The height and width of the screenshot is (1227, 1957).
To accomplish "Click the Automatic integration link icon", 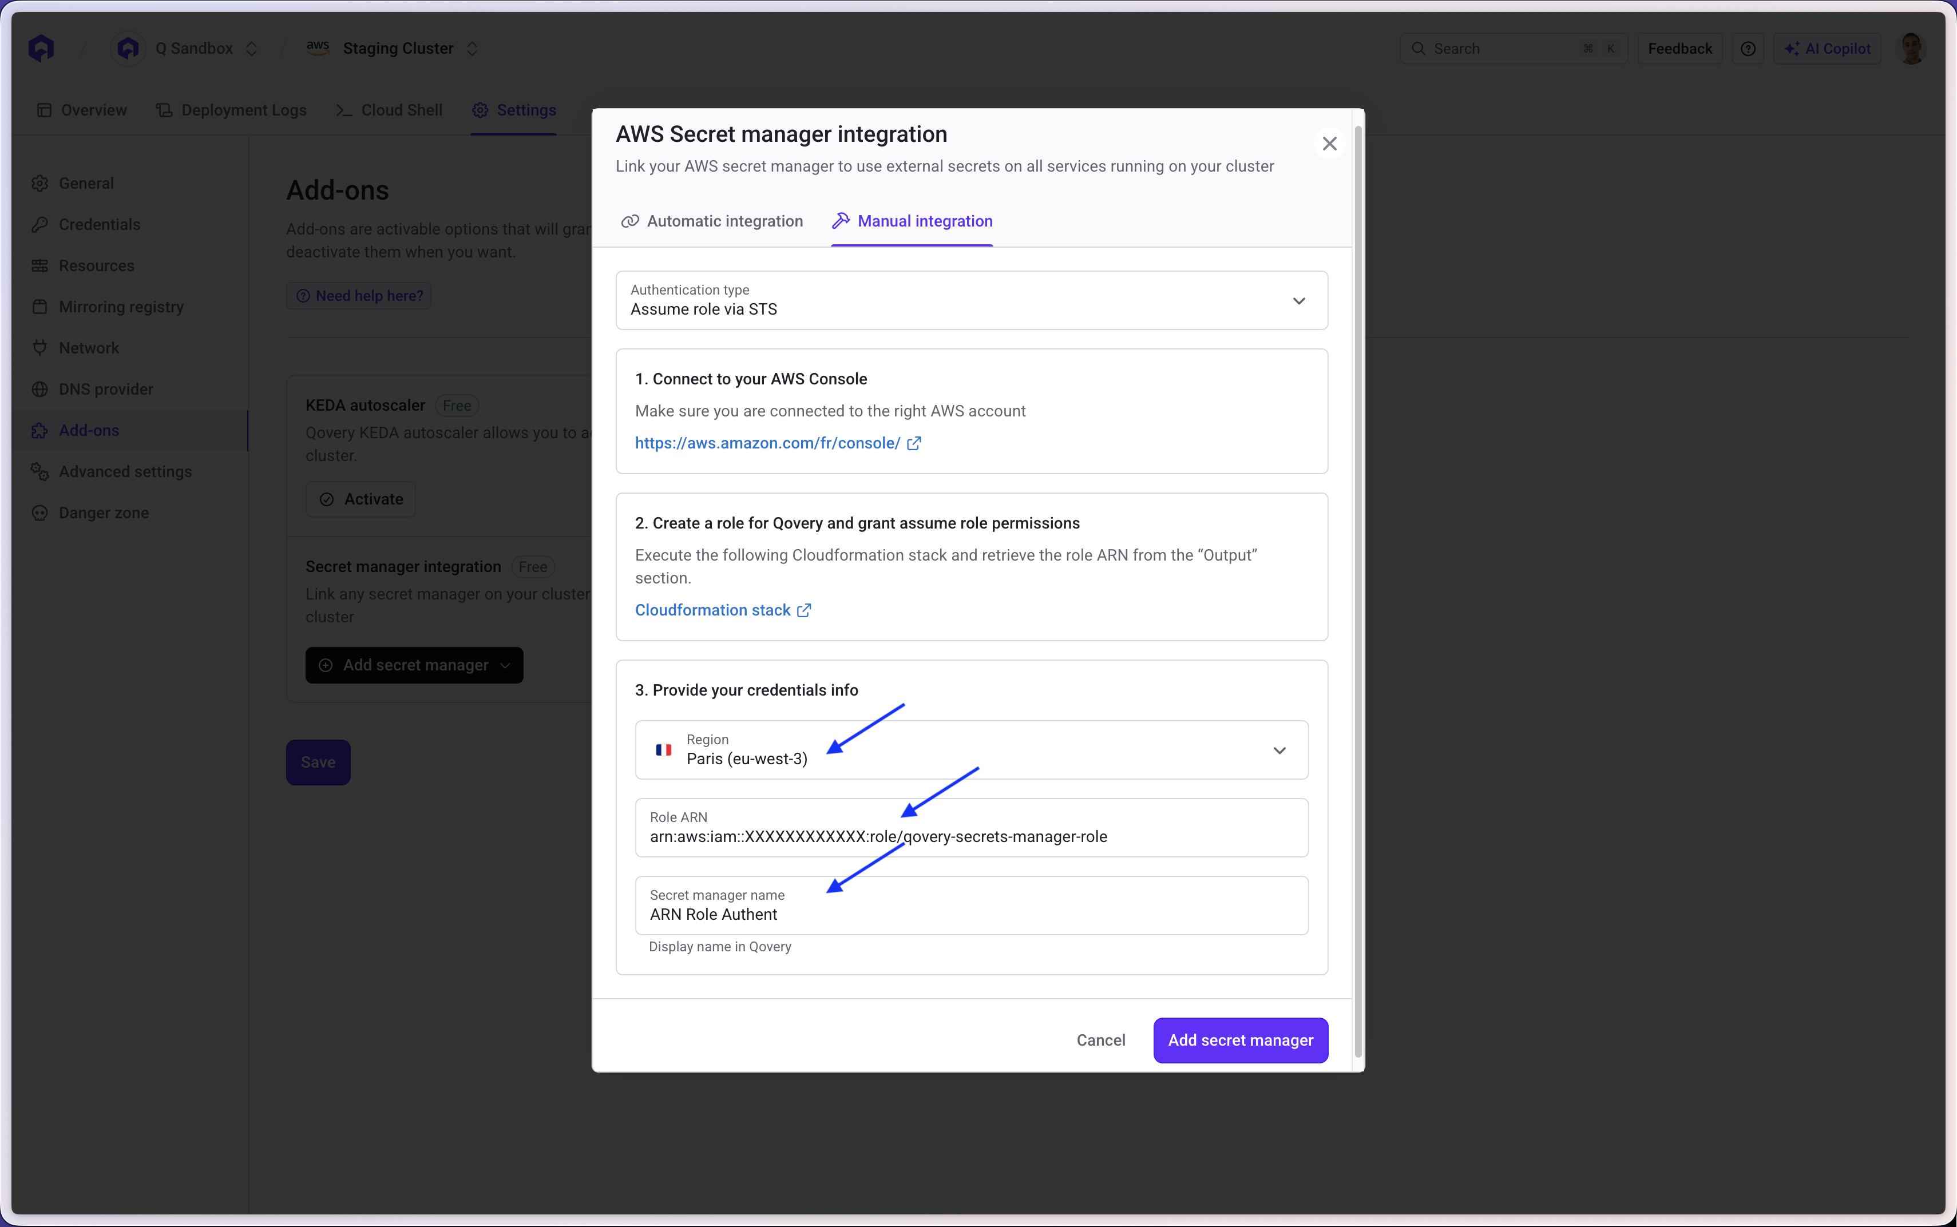I will coord(630,221).
